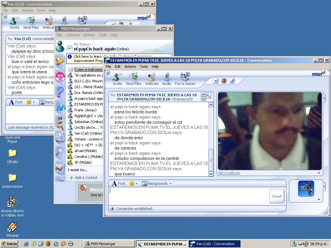This screenshot has width=331, height=248.
Task: Collapse the webcam panel side arrow
Action: tap(324, 98)
